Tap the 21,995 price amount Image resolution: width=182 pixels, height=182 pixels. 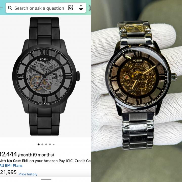8,172
